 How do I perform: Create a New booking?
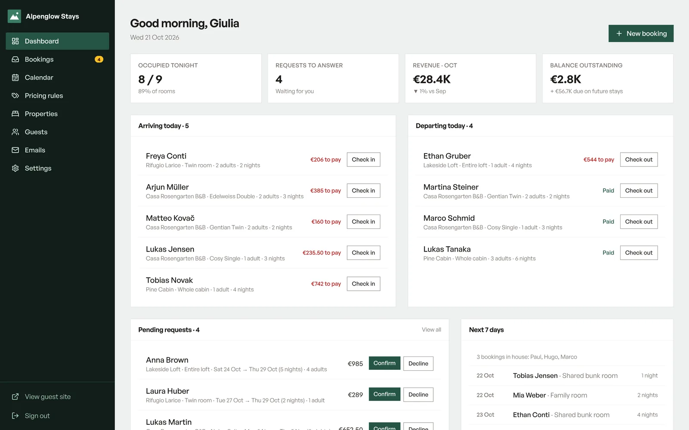coord(641,34)
